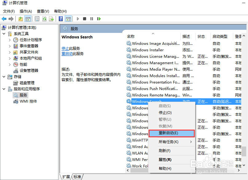Click horizontal scrollbar right arrow

pos(239,170)
